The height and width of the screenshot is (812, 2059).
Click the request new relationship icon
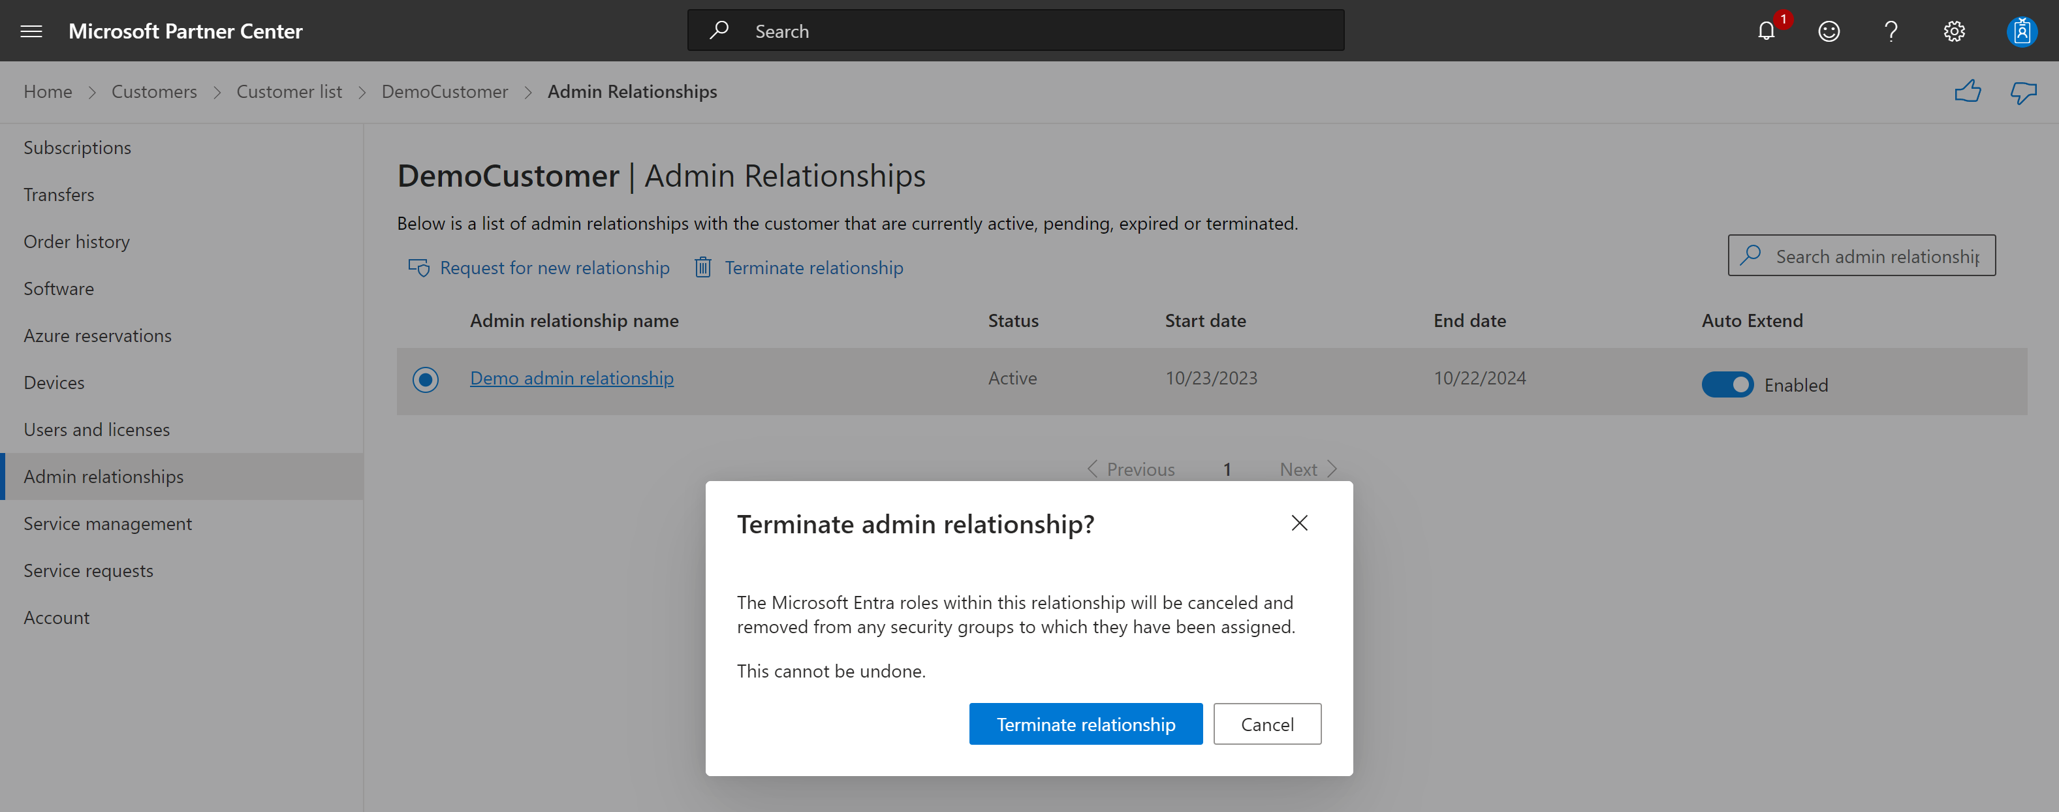(x=419, y=267)
